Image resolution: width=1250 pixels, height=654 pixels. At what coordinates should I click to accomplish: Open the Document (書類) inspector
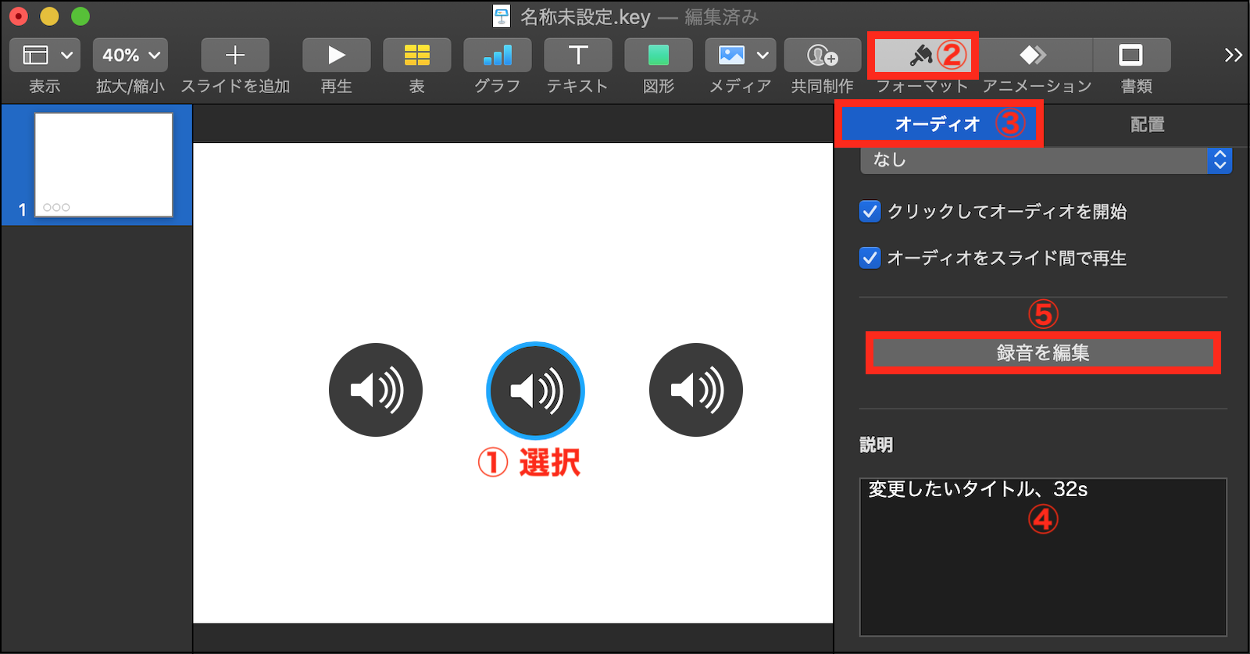click(x=1130, y=55)
